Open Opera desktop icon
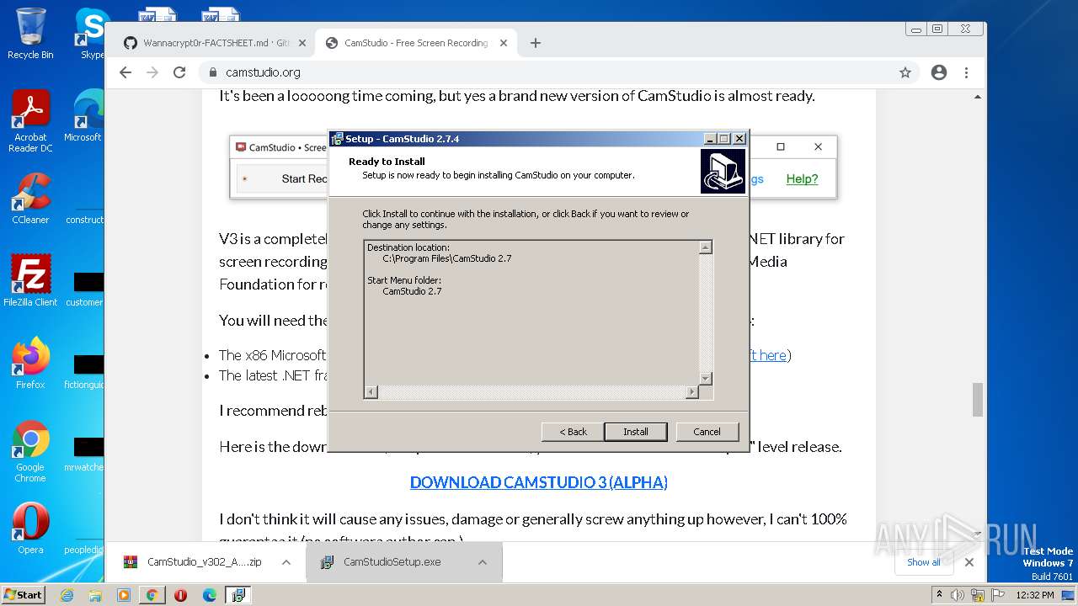 (30, 529)
